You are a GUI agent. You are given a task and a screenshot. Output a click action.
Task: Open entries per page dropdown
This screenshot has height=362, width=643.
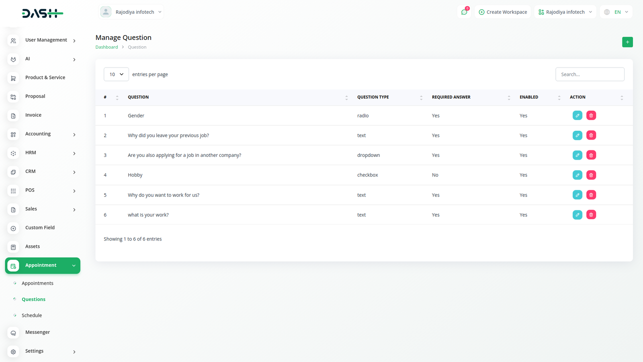(x=116, y=74)
